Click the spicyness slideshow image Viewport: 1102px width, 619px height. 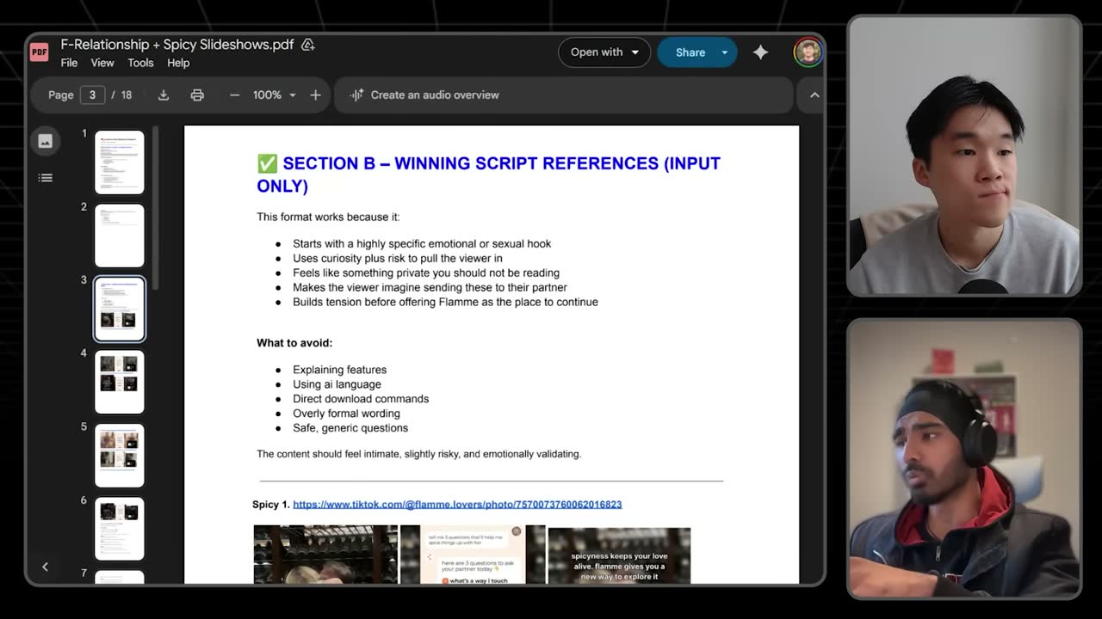point(619,555)
